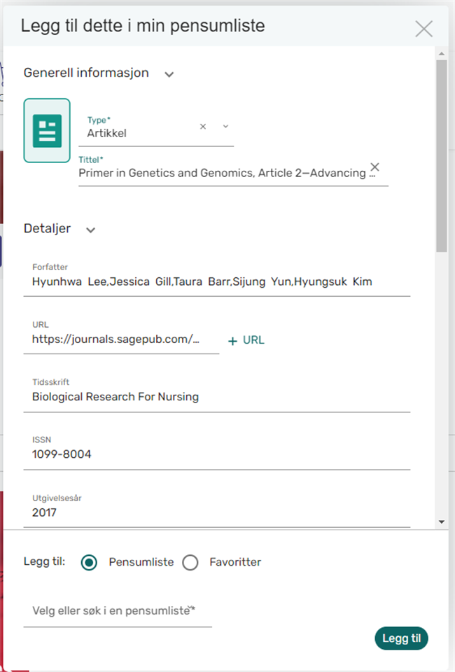Viewport: 455px width, 672px height.
Task: Open the 'Velg eller søk i en pensumliste' selector
Action: (x=117, y=611)
